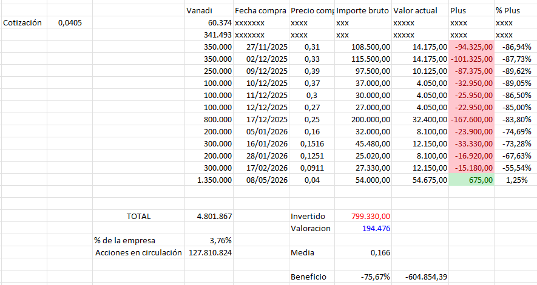Select the Acciones en circulación value cell
537x285 pixels.
coord(209,252)
